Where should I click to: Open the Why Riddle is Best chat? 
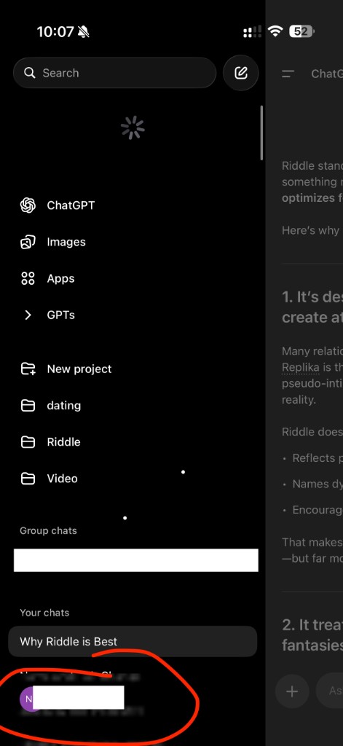click(x=133, y=641)
